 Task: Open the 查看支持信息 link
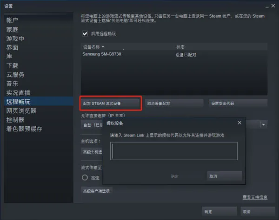point(255,197)
